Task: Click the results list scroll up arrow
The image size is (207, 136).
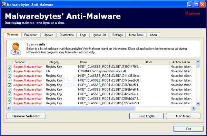Action: (x=198, y=62)
